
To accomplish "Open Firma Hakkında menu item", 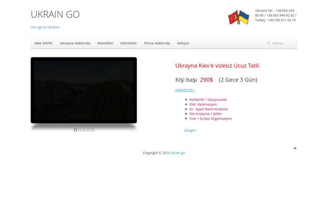I will [157, 43].
